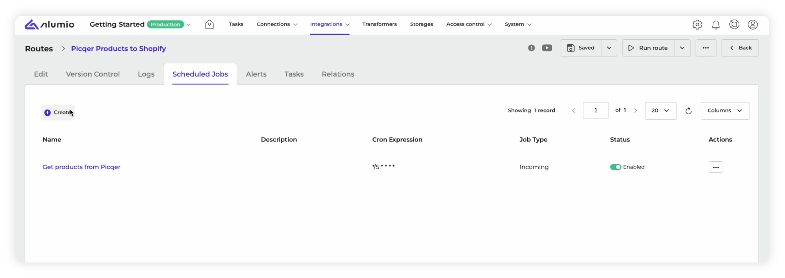
Task: Open the Connections menu
Action: pyautogui.click(x=277, y=24)
